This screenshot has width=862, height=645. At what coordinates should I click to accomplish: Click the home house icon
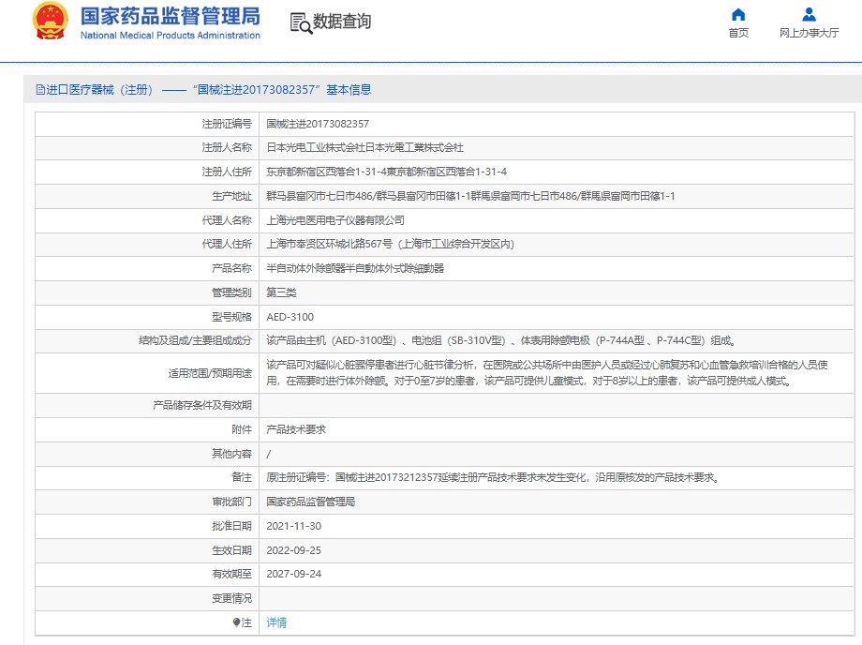(738, 14)
